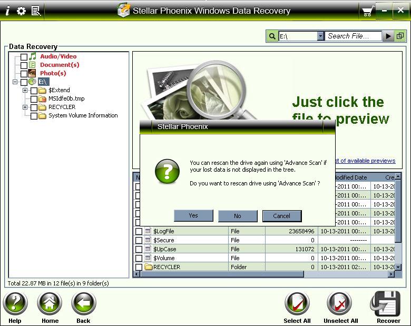
Task: Select Audio/Video category label
Action: 58,56
